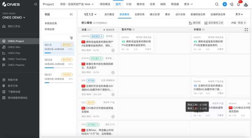Open card #34104 in 暂未开始 column
Image resolution: width=252 pixels, height=138 pixels.
tap(136, 43)
